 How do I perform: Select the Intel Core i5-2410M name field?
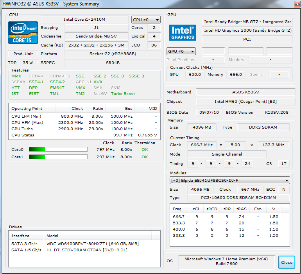(x=84, y=20)
